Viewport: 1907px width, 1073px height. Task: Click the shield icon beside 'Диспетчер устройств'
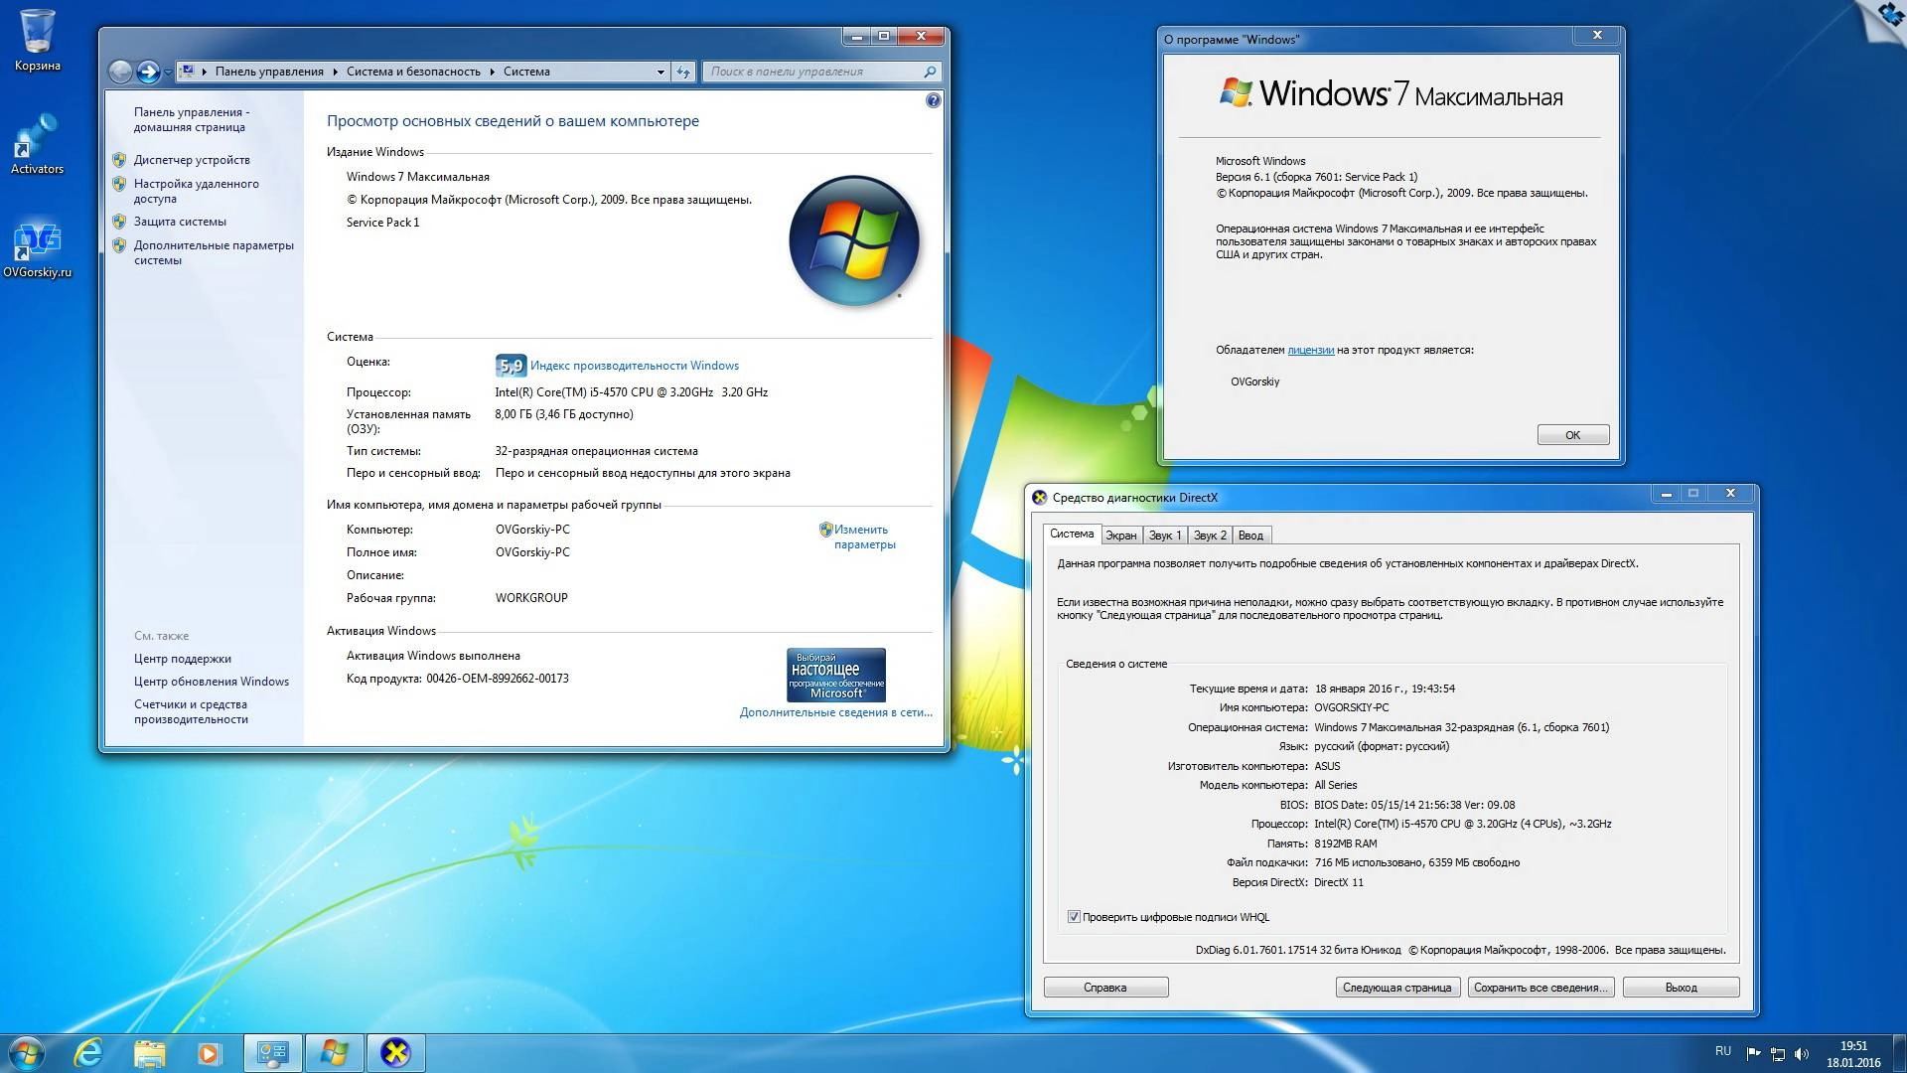pos(119,160)
